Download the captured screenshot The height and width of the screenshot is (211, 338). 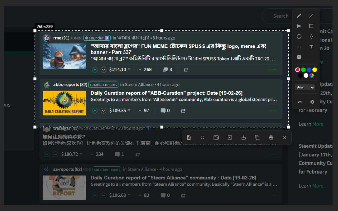pyautogui.click(x=243, y=137)
